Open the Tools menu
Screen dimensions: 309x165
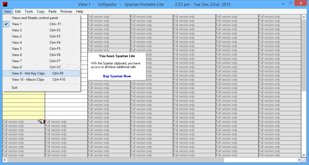tap(29, 11)
